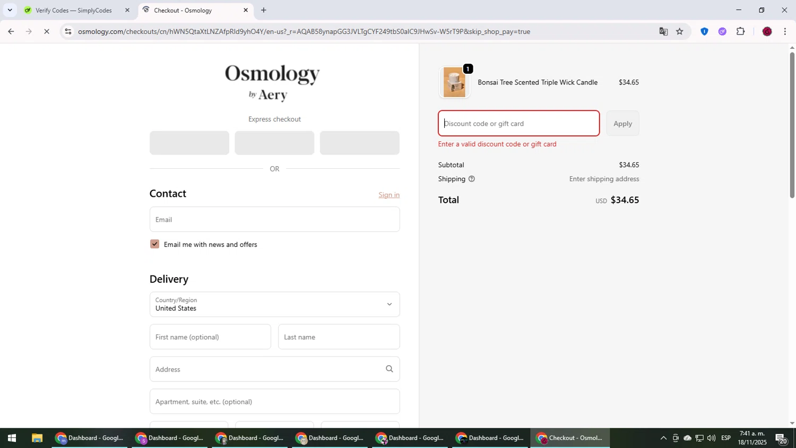Open the OneDrive cloud tray icon
Image resolution: width=796 pixels, height=448 pixels.
[687, 438]
